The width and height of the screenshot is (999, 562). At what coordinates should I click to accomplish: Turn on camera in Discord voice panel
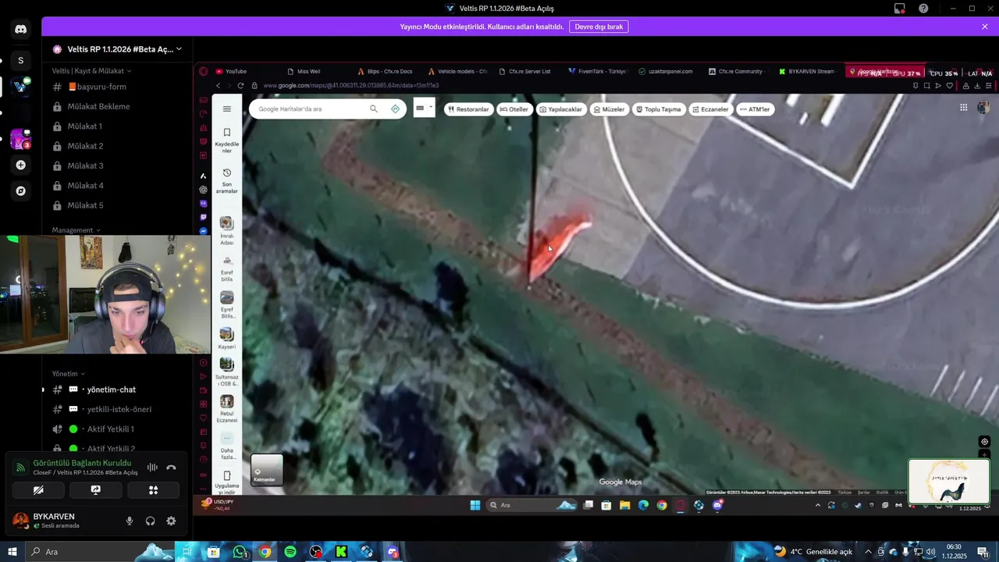pyautogui.click(x=38, y=490)
